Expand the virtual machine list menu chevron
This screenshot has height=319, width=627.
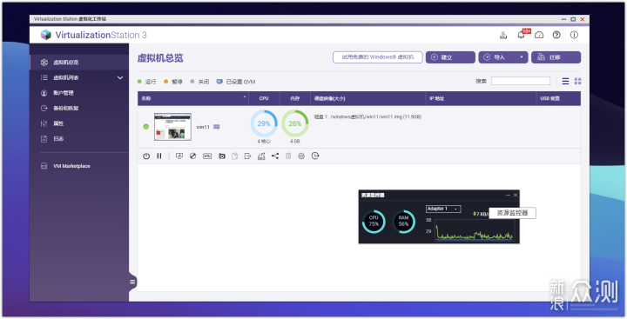point(120,78)
